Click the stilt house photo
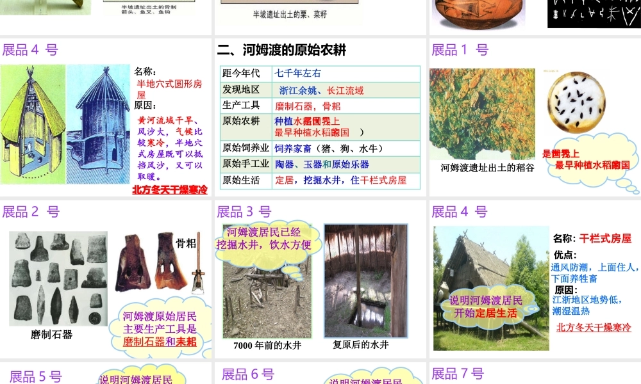The height and width of the screenshot is (384, 641). pos(491,289)
